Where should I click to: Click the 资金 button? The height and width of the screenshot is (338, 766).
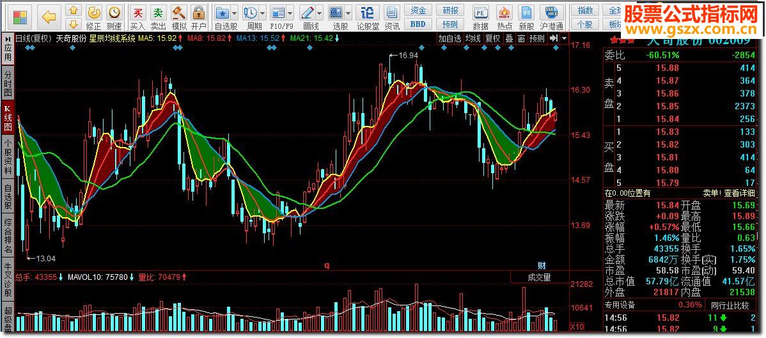pyautogui.click(x=418, y=10)
